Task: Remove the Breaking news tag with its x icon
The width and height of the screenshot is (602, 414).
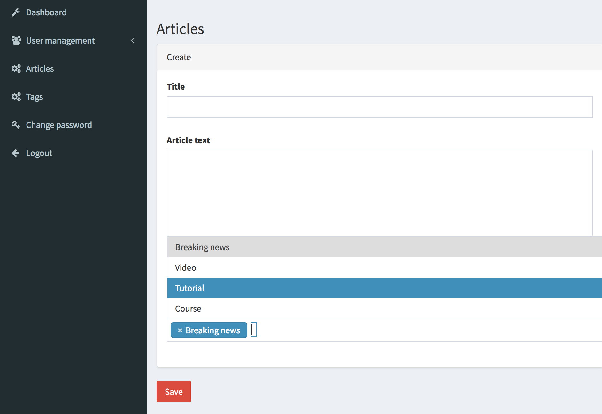Action: (180, 330)
